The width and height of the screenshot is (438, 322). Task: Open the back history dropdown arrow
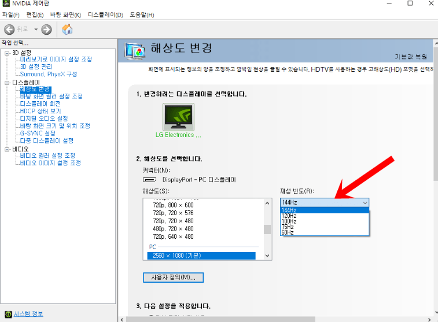[36, 29]
